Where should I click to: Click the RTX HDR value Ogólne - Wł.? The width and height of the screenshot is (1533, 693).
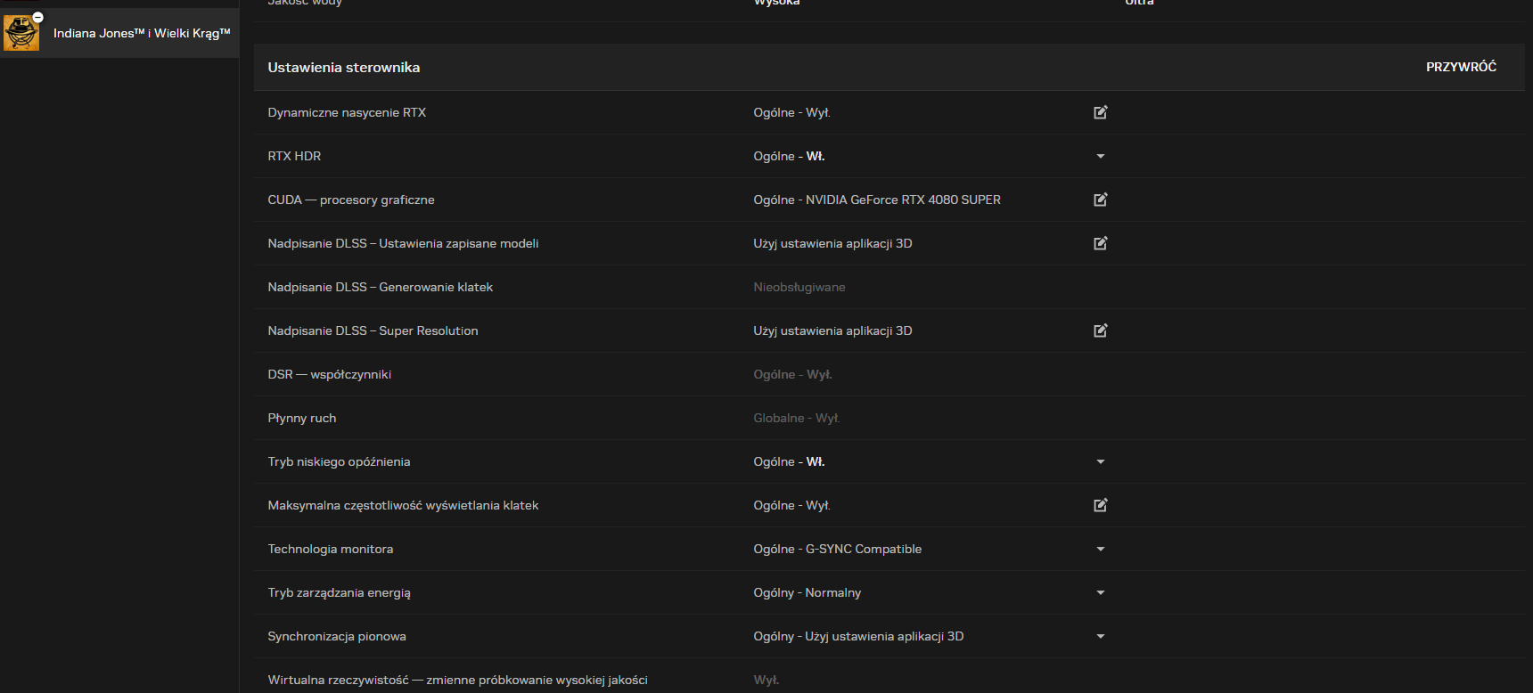coord(789,156)
